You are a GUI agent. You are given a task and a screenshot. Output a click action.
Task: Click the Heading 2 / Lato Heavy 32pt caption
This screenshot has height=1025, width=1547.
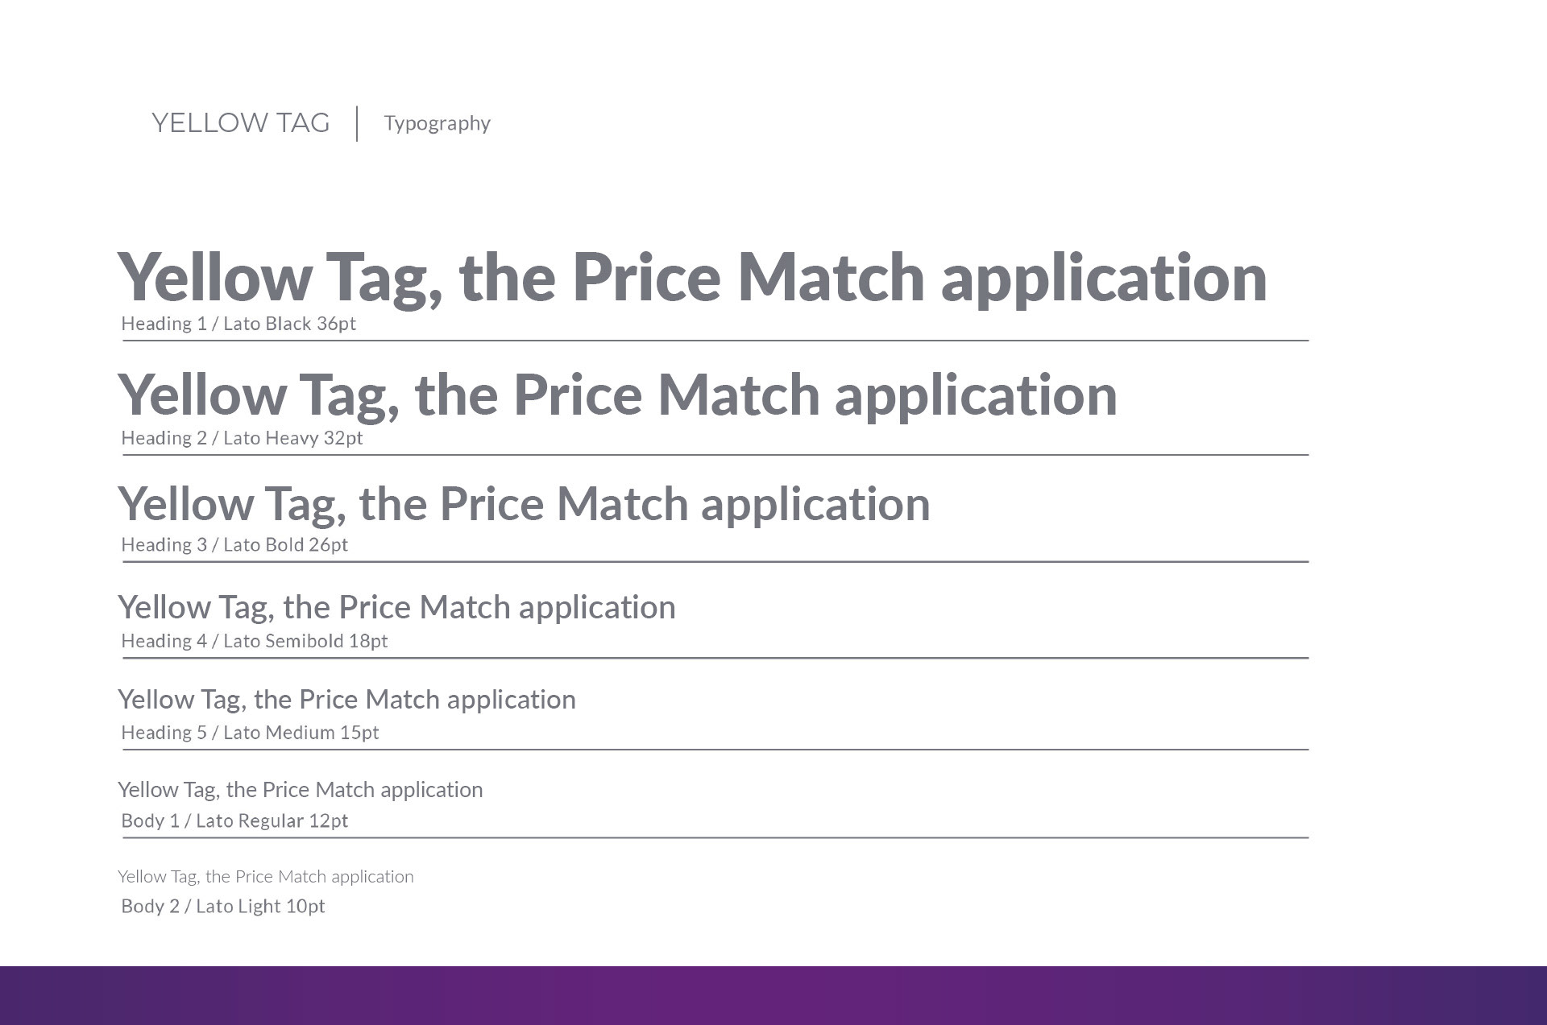(242, 438)
